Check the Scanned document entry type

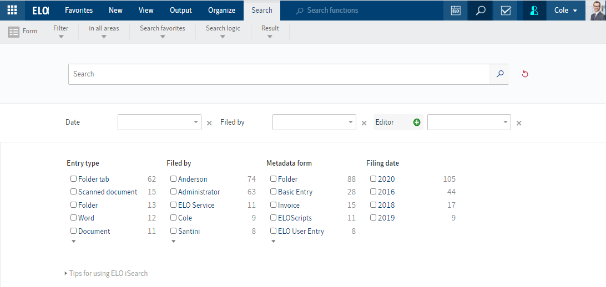(x=74, y=192)
